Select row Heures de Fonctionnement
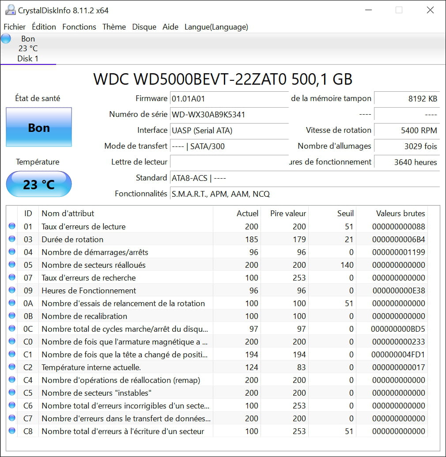The image size is (446, 457). click(x=217, y=291)
